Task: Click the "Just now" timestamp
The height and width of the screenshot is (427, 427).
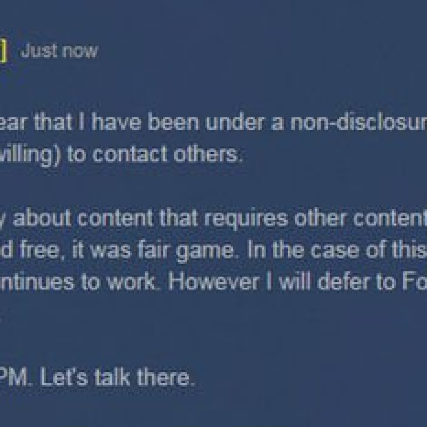Action: (x=59, y=51)
